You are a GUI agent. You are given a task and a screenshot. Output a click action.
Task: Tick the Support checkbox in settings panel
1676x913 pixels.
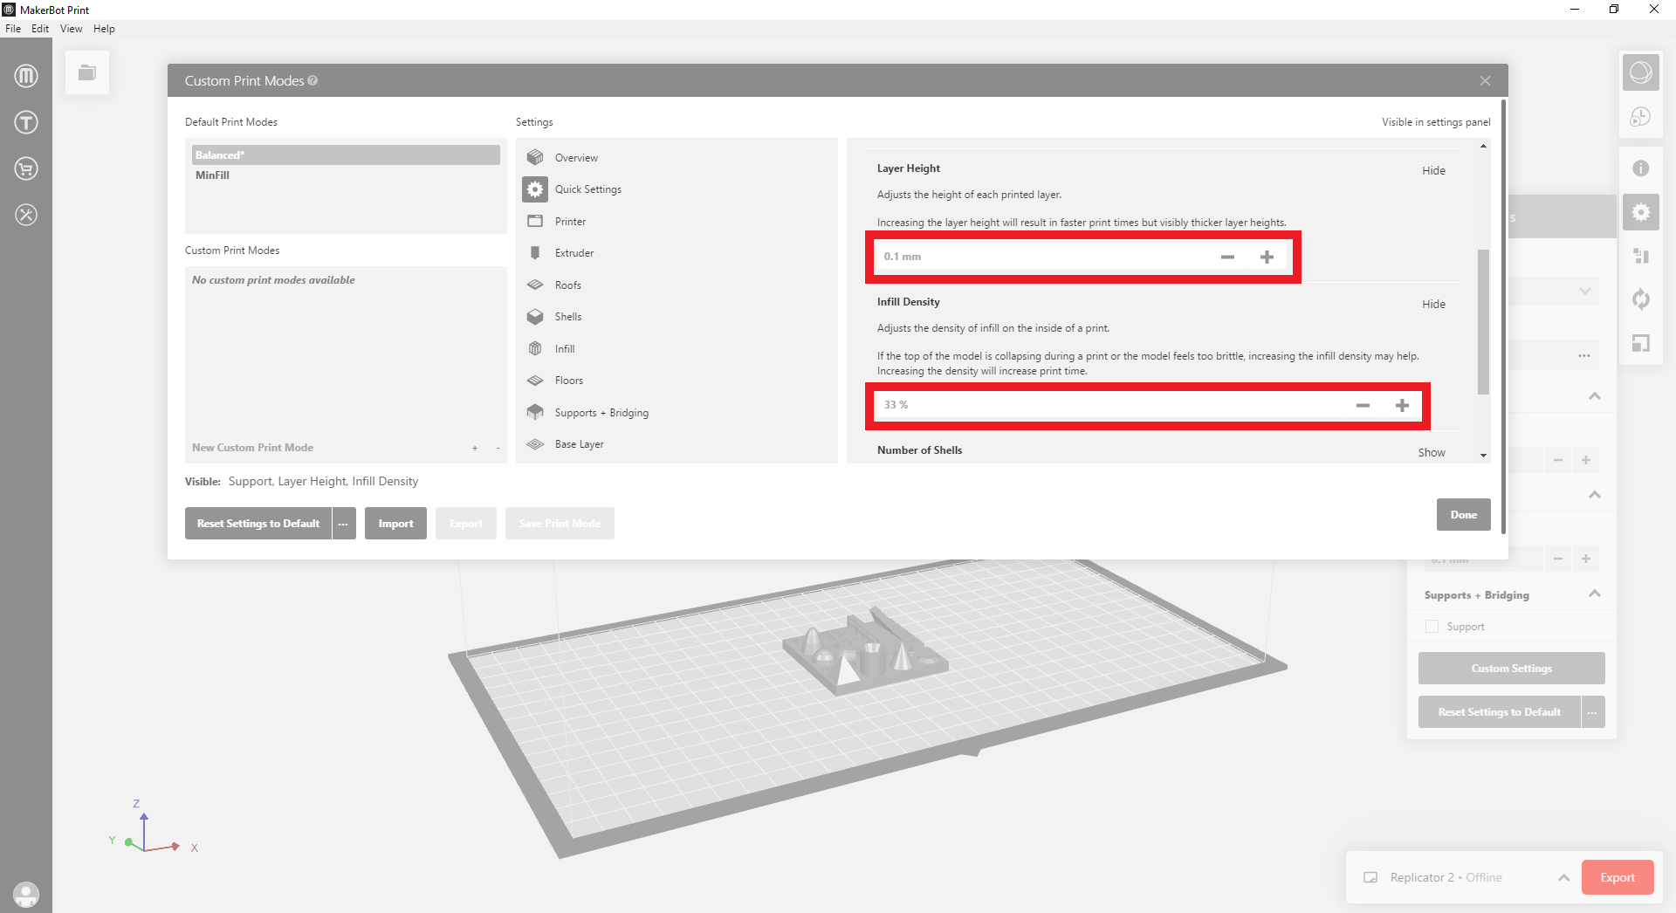[1432, 627]
